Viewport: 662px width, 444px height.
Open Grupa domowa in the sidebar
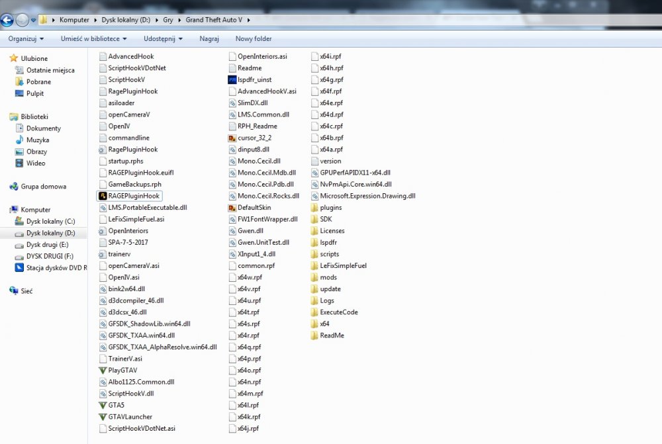[x=44, y=187]
